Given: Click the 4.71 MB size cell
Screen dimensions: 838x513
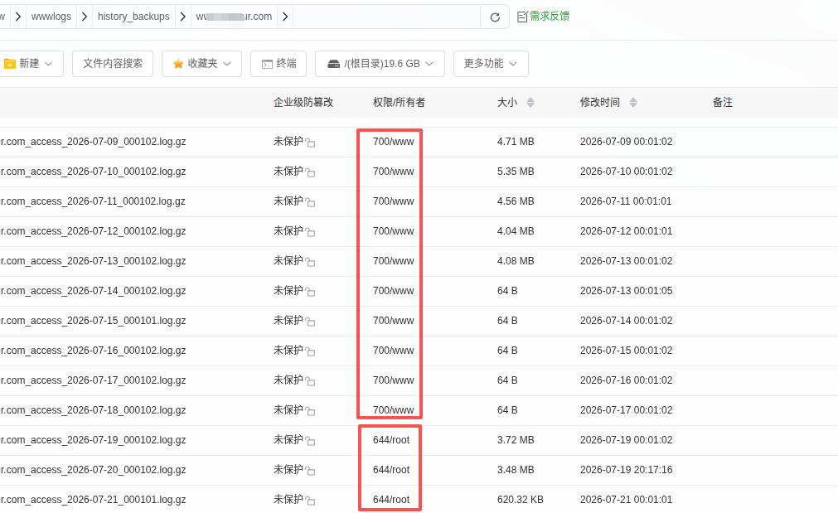Looking at the screenshot, I should pyautogui.click(x=516, y=142).
